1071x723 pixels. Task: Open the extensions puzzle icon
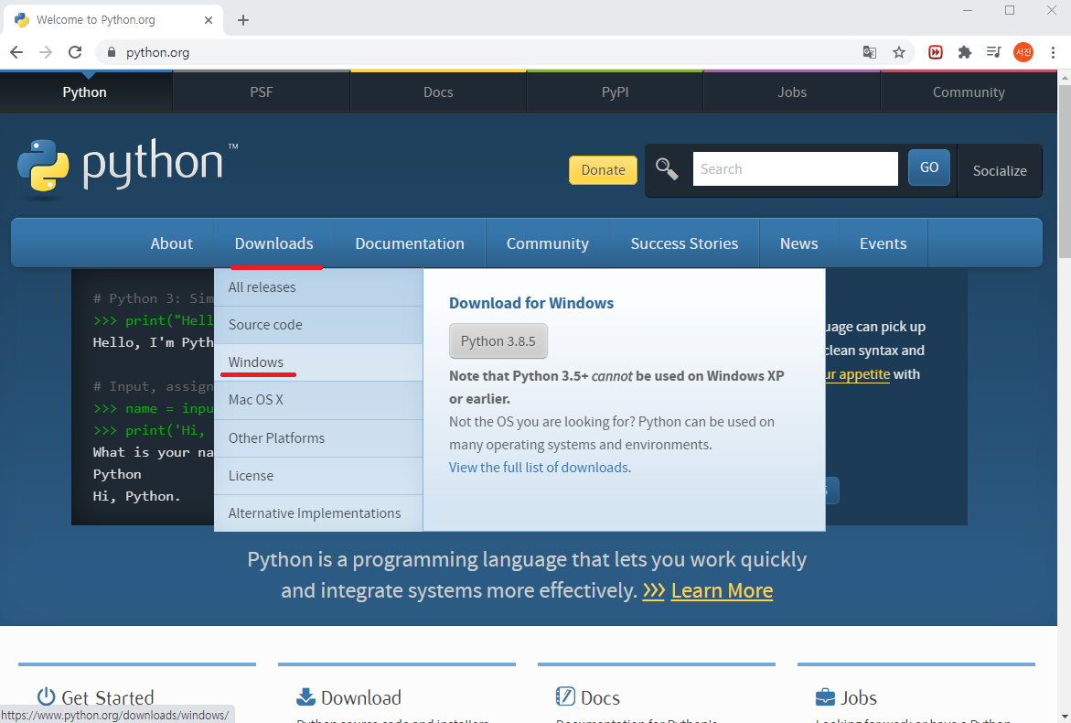(x=964, y=52)
